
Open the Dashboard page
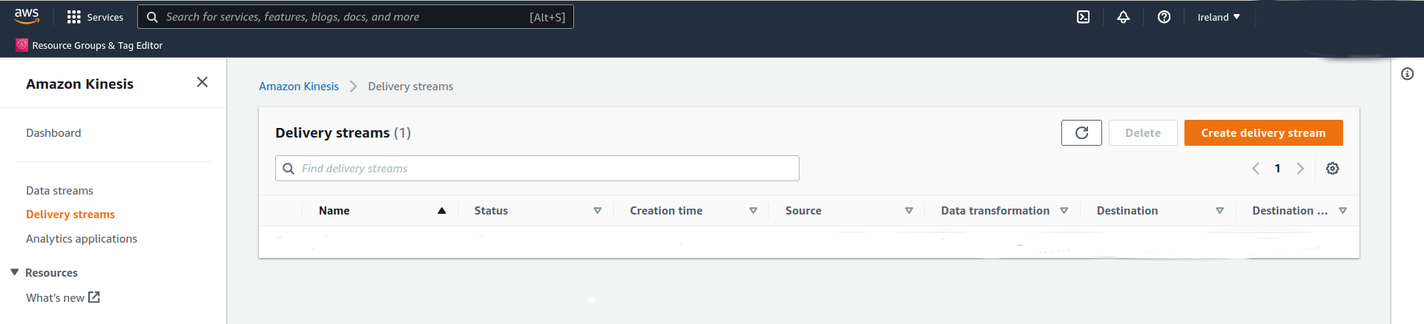coord(53,133)
